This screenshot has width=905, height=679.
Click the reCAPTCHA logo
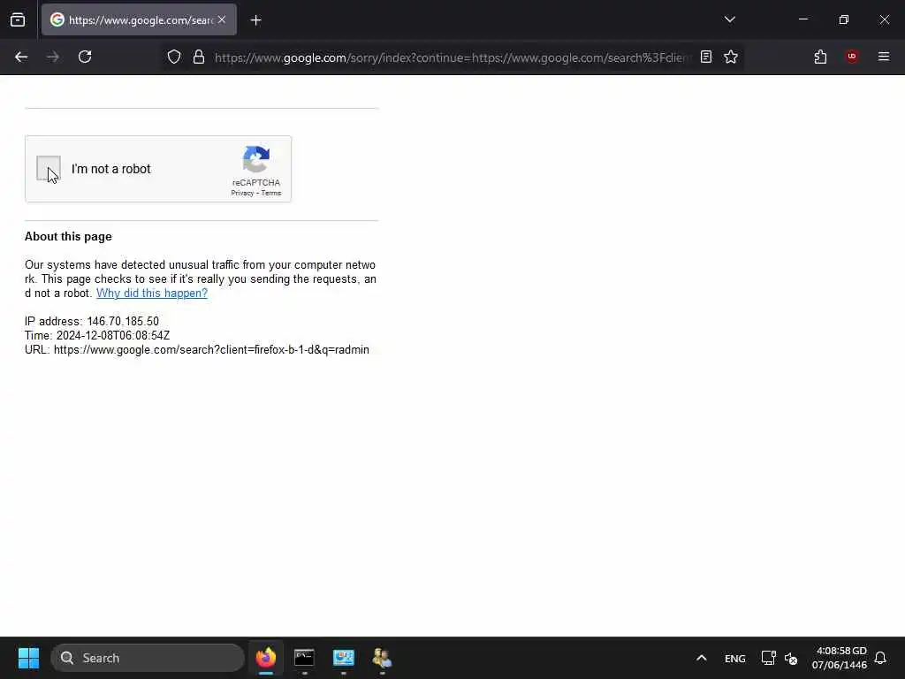click(256, 159)
